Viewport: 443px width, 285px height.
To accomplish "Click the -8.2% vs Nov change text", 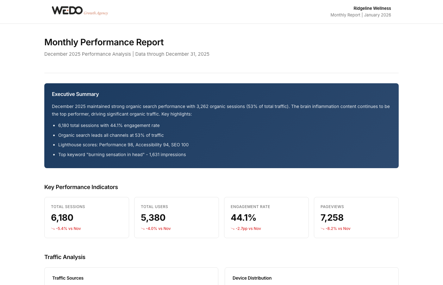I will pos(338,229).
